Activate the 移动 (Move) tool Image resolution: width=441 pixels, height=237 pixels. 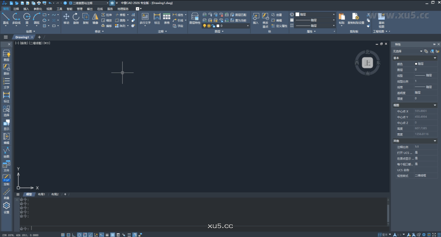(66, 18)
